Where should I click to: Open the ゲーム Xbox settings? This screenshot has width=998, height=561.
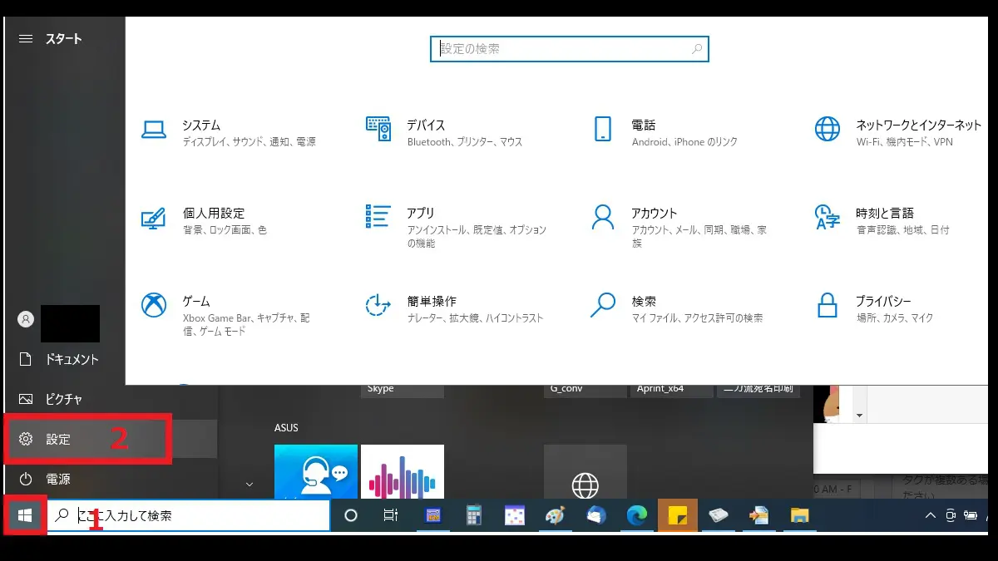tap(225, 314)
